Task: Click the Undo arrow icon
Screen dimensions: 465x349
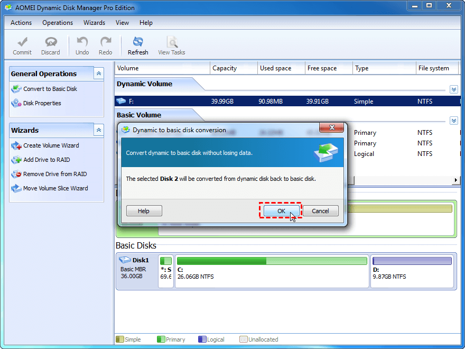Action: [82, 42]
